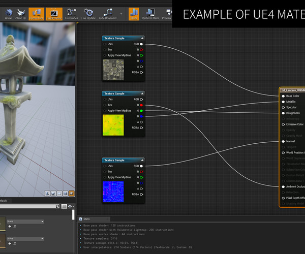Toggle the Stats toolbar button

pos(134,13)
